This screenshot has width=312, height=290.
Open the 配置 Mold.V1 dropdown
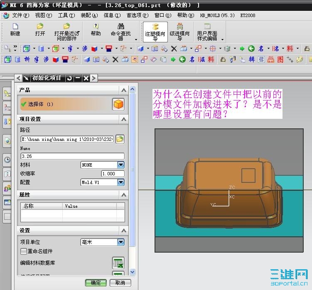click(x=121, y=182)
